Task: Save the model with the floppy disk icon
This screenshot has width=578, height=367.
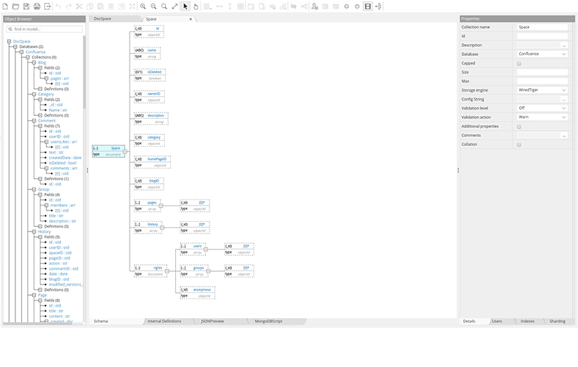Action: (x=26, y=6)
